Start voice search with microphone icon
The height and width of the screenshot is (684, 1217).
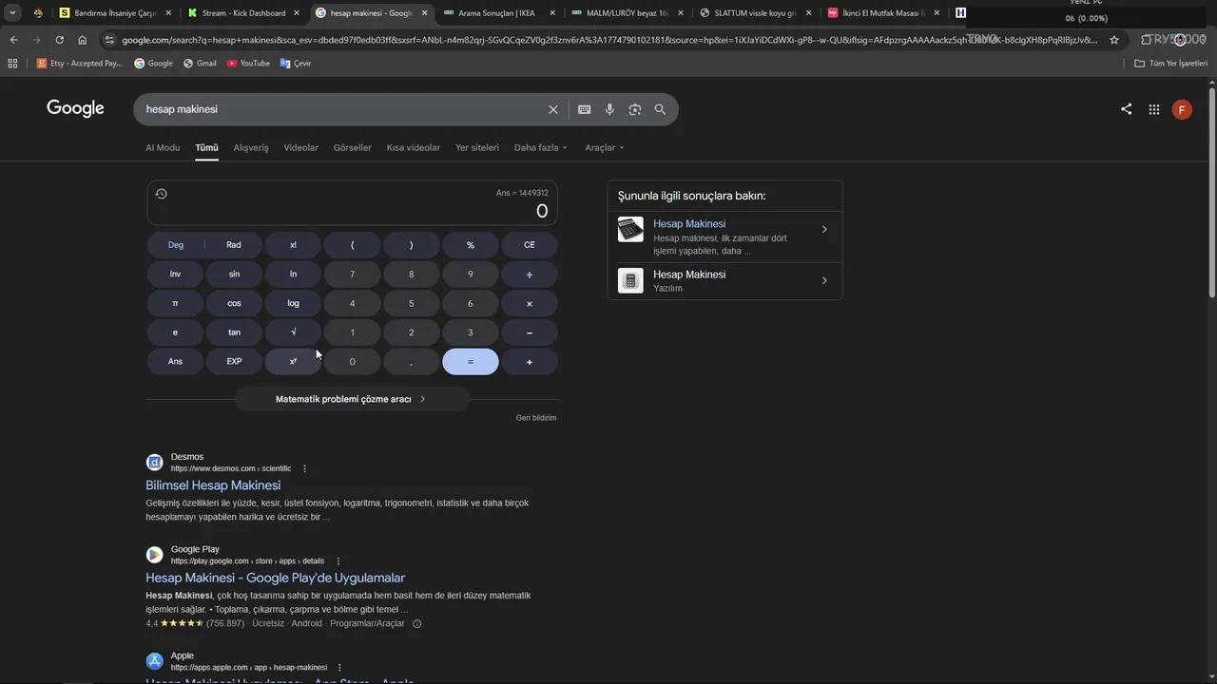pos(609,109)
